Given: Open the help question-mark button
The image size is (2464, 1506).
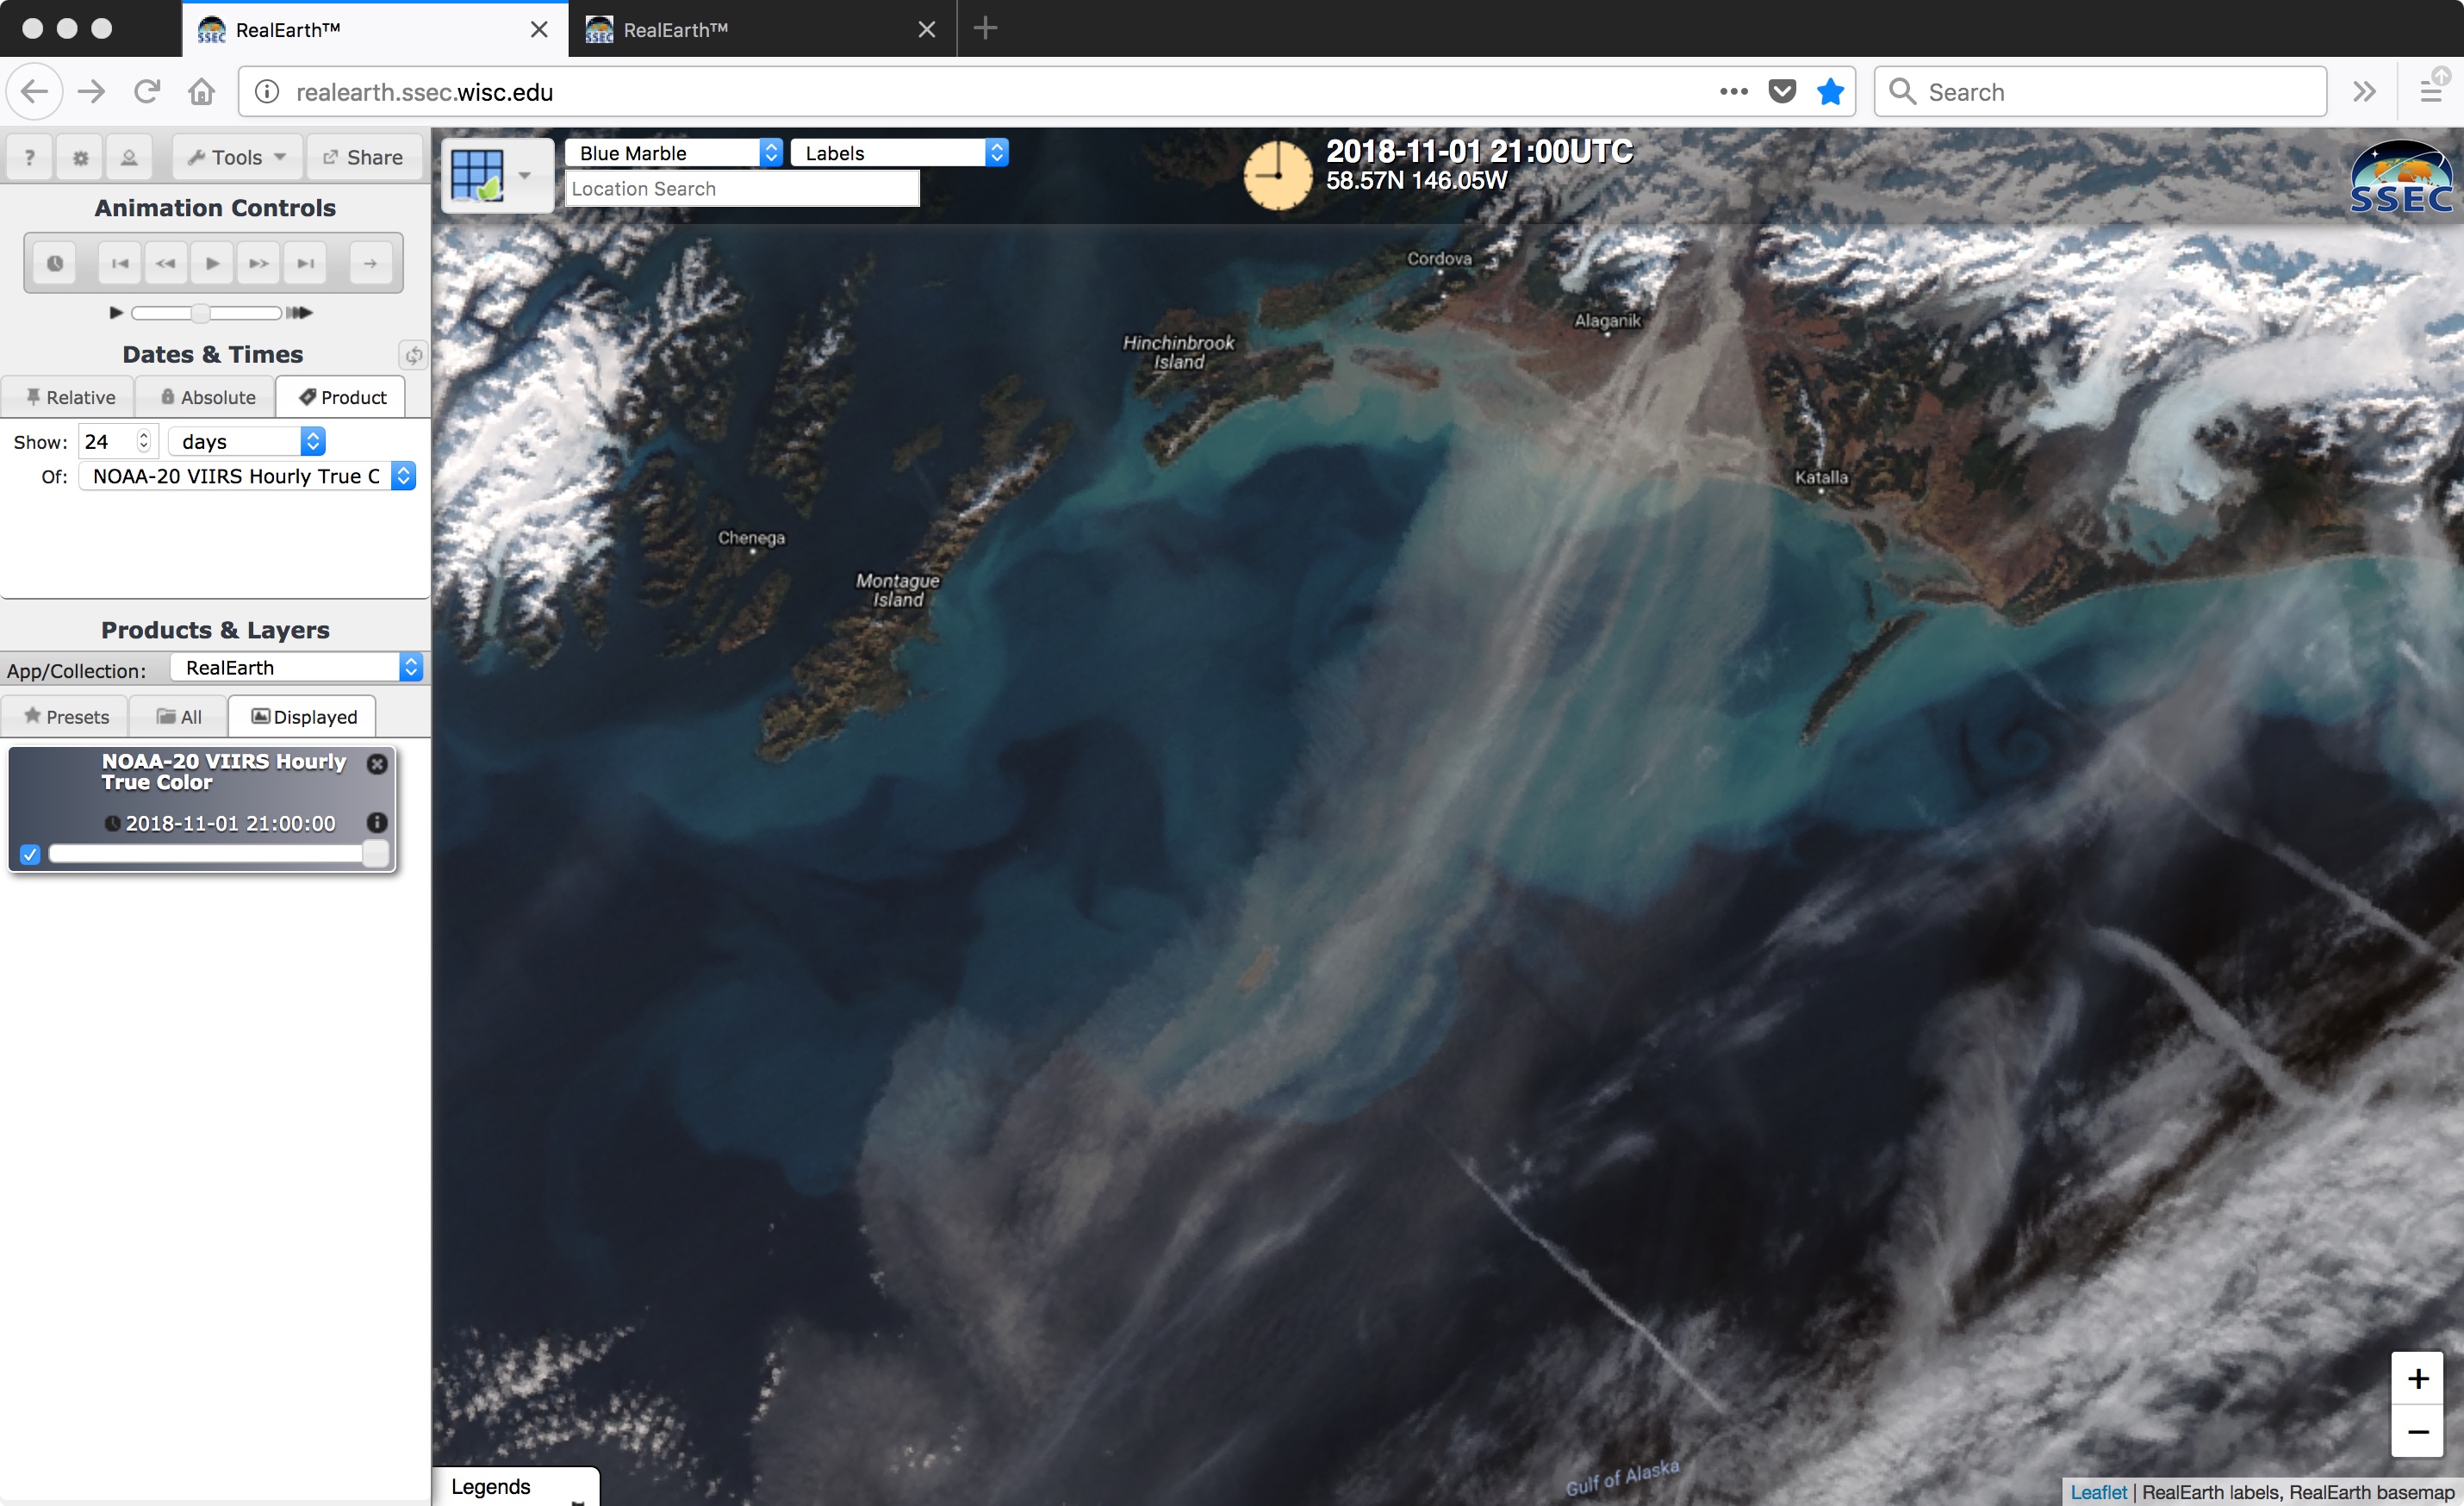Looking at the screenshot, I should pyautogui.click(x=30, y=157).
